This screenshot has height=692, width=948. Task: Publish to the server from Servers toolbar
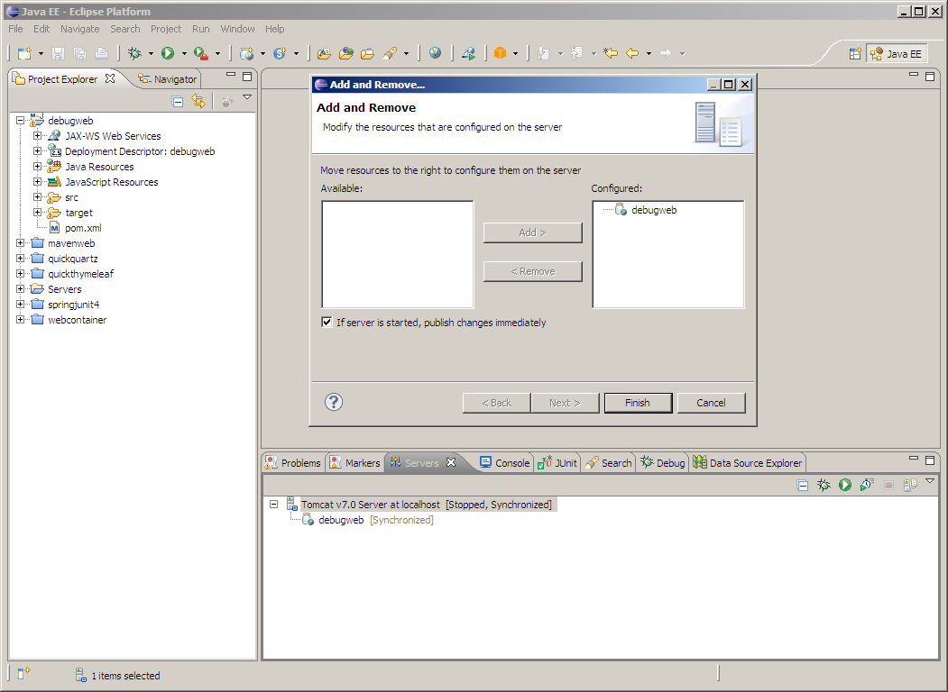point(910,485)
